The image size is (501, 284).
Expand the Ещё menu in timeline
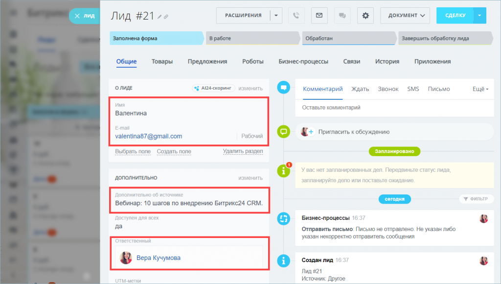[x=480, y=89]
